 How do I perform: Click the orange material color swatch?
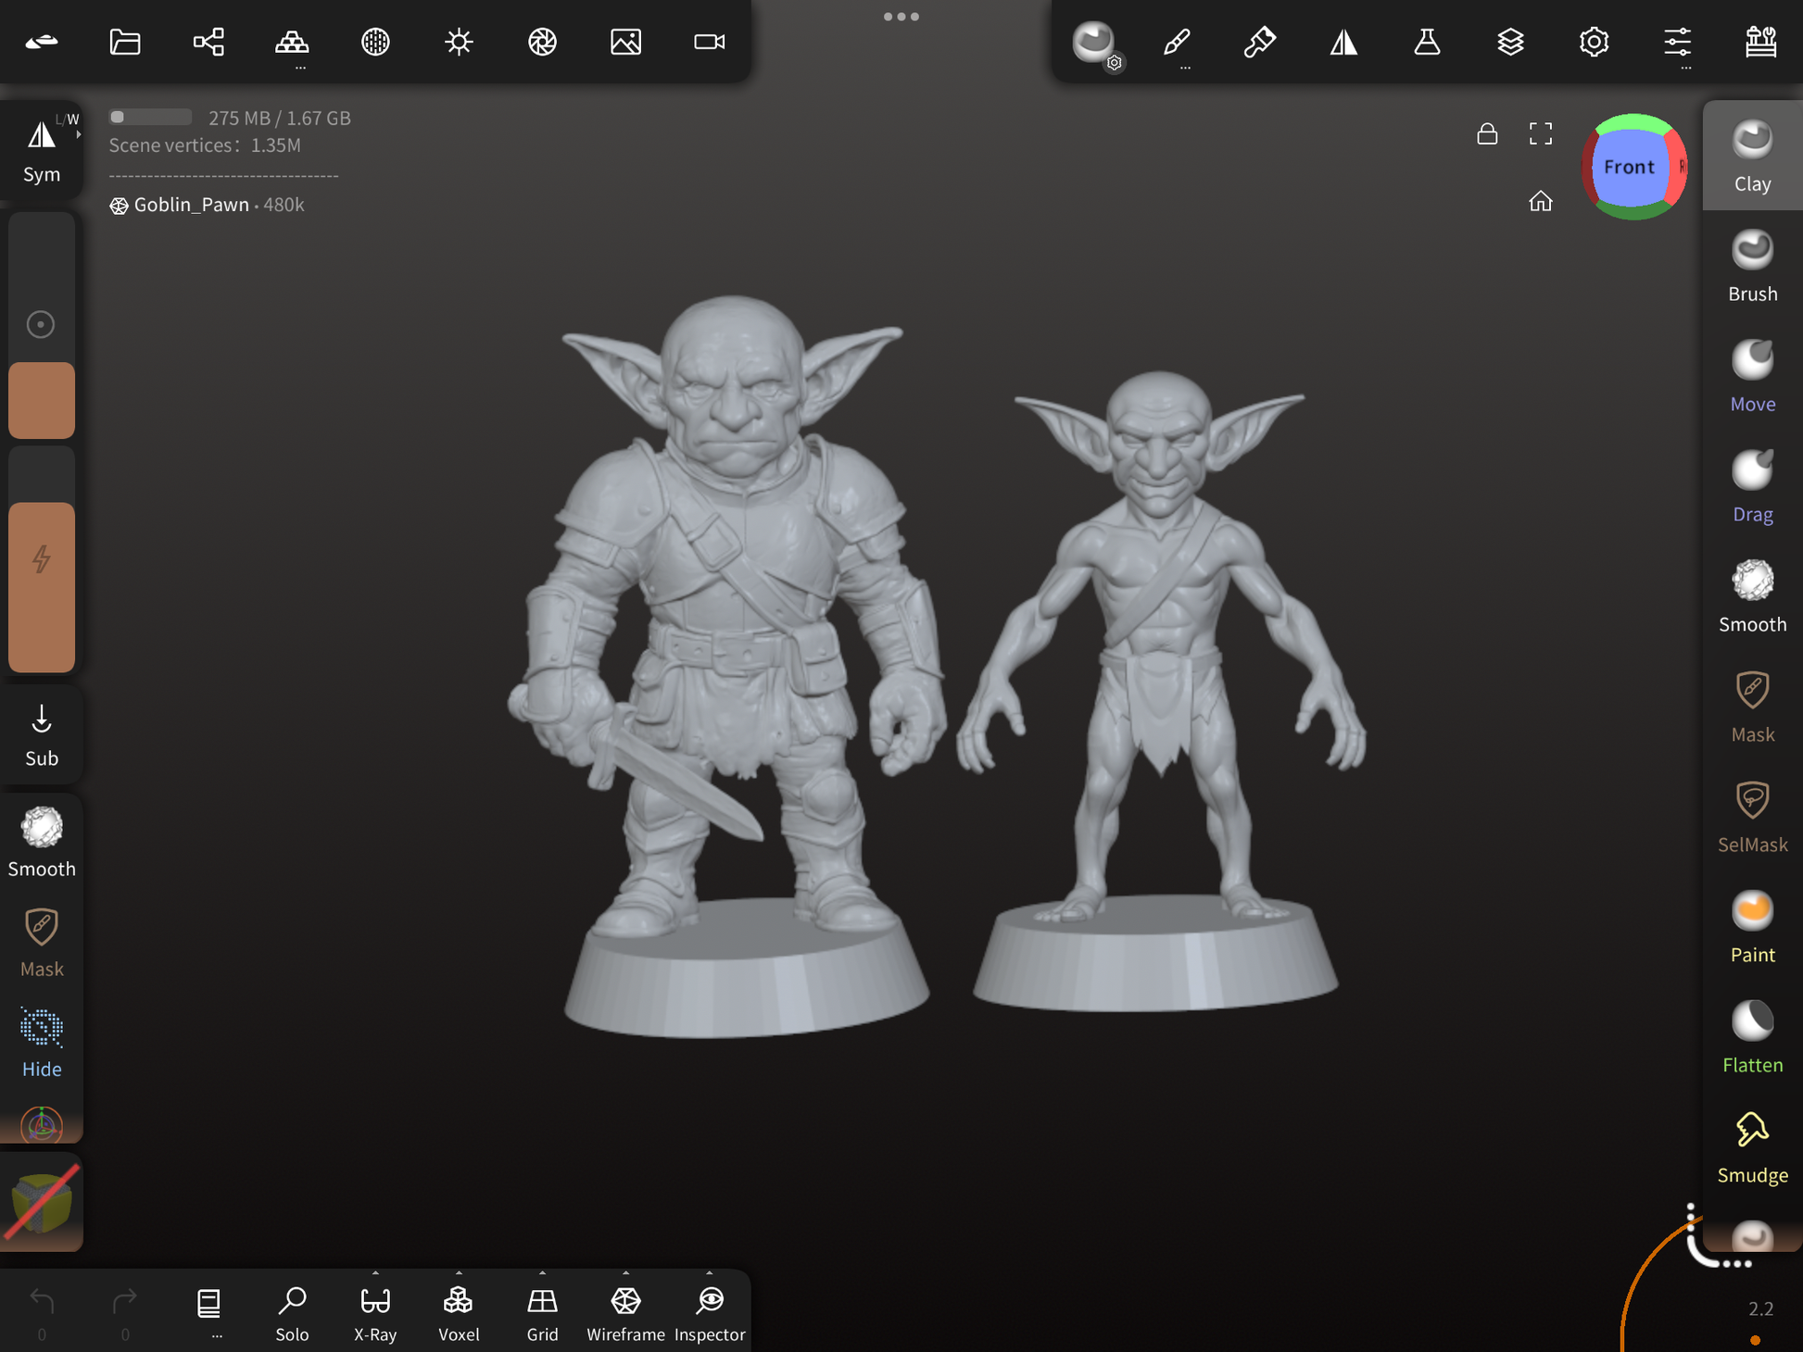42,400
